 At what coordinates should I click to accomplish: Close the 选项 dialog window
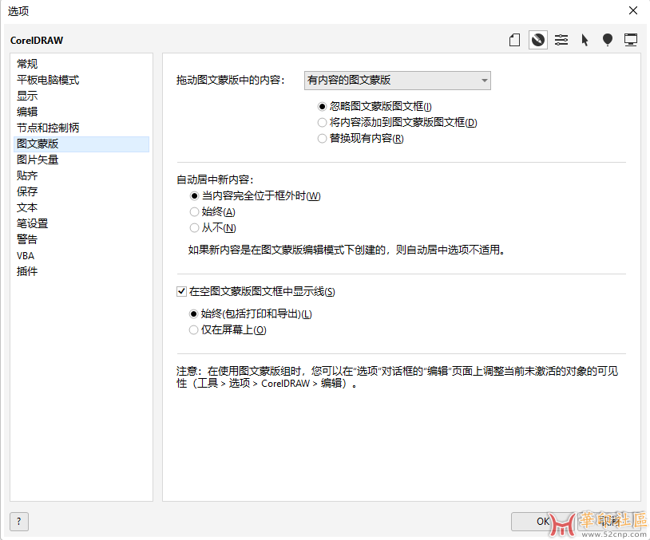(633, 10)
